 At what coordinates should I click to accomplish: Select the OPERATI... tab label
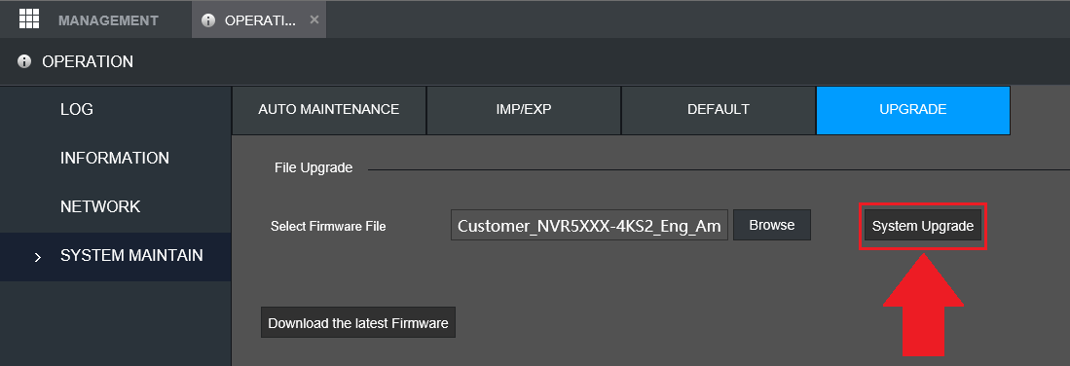click(x=260, y=20)
